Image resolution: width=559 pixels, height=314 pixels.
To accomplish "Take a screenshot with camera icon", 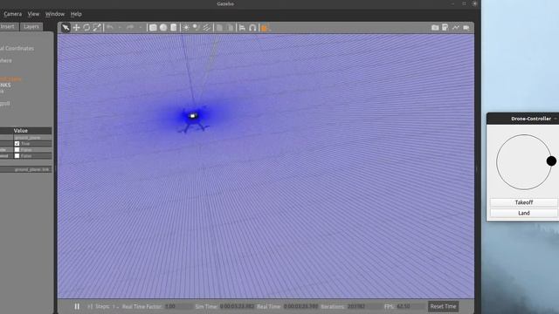I will 435,27.
